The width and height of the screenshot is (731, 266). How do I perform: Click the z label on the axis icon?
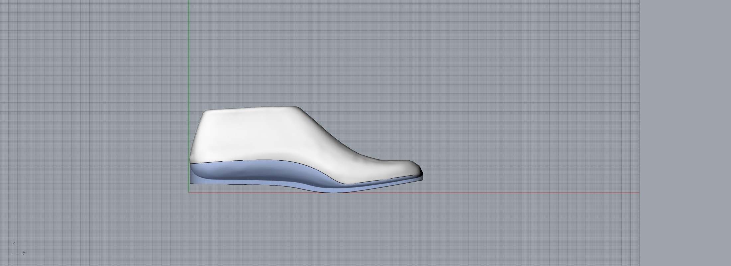14,243
